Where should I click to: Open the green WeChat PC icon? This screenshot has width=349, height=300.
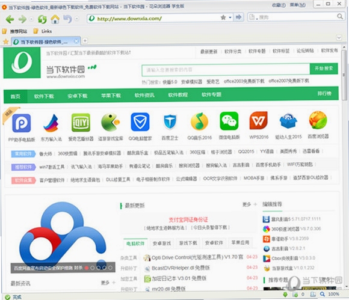click(x=229, y=121)
